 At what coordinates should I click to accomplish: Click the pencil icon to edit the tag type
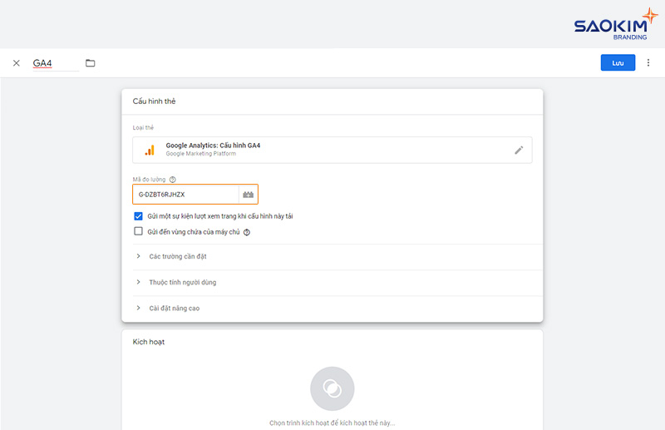click(518, 151)
